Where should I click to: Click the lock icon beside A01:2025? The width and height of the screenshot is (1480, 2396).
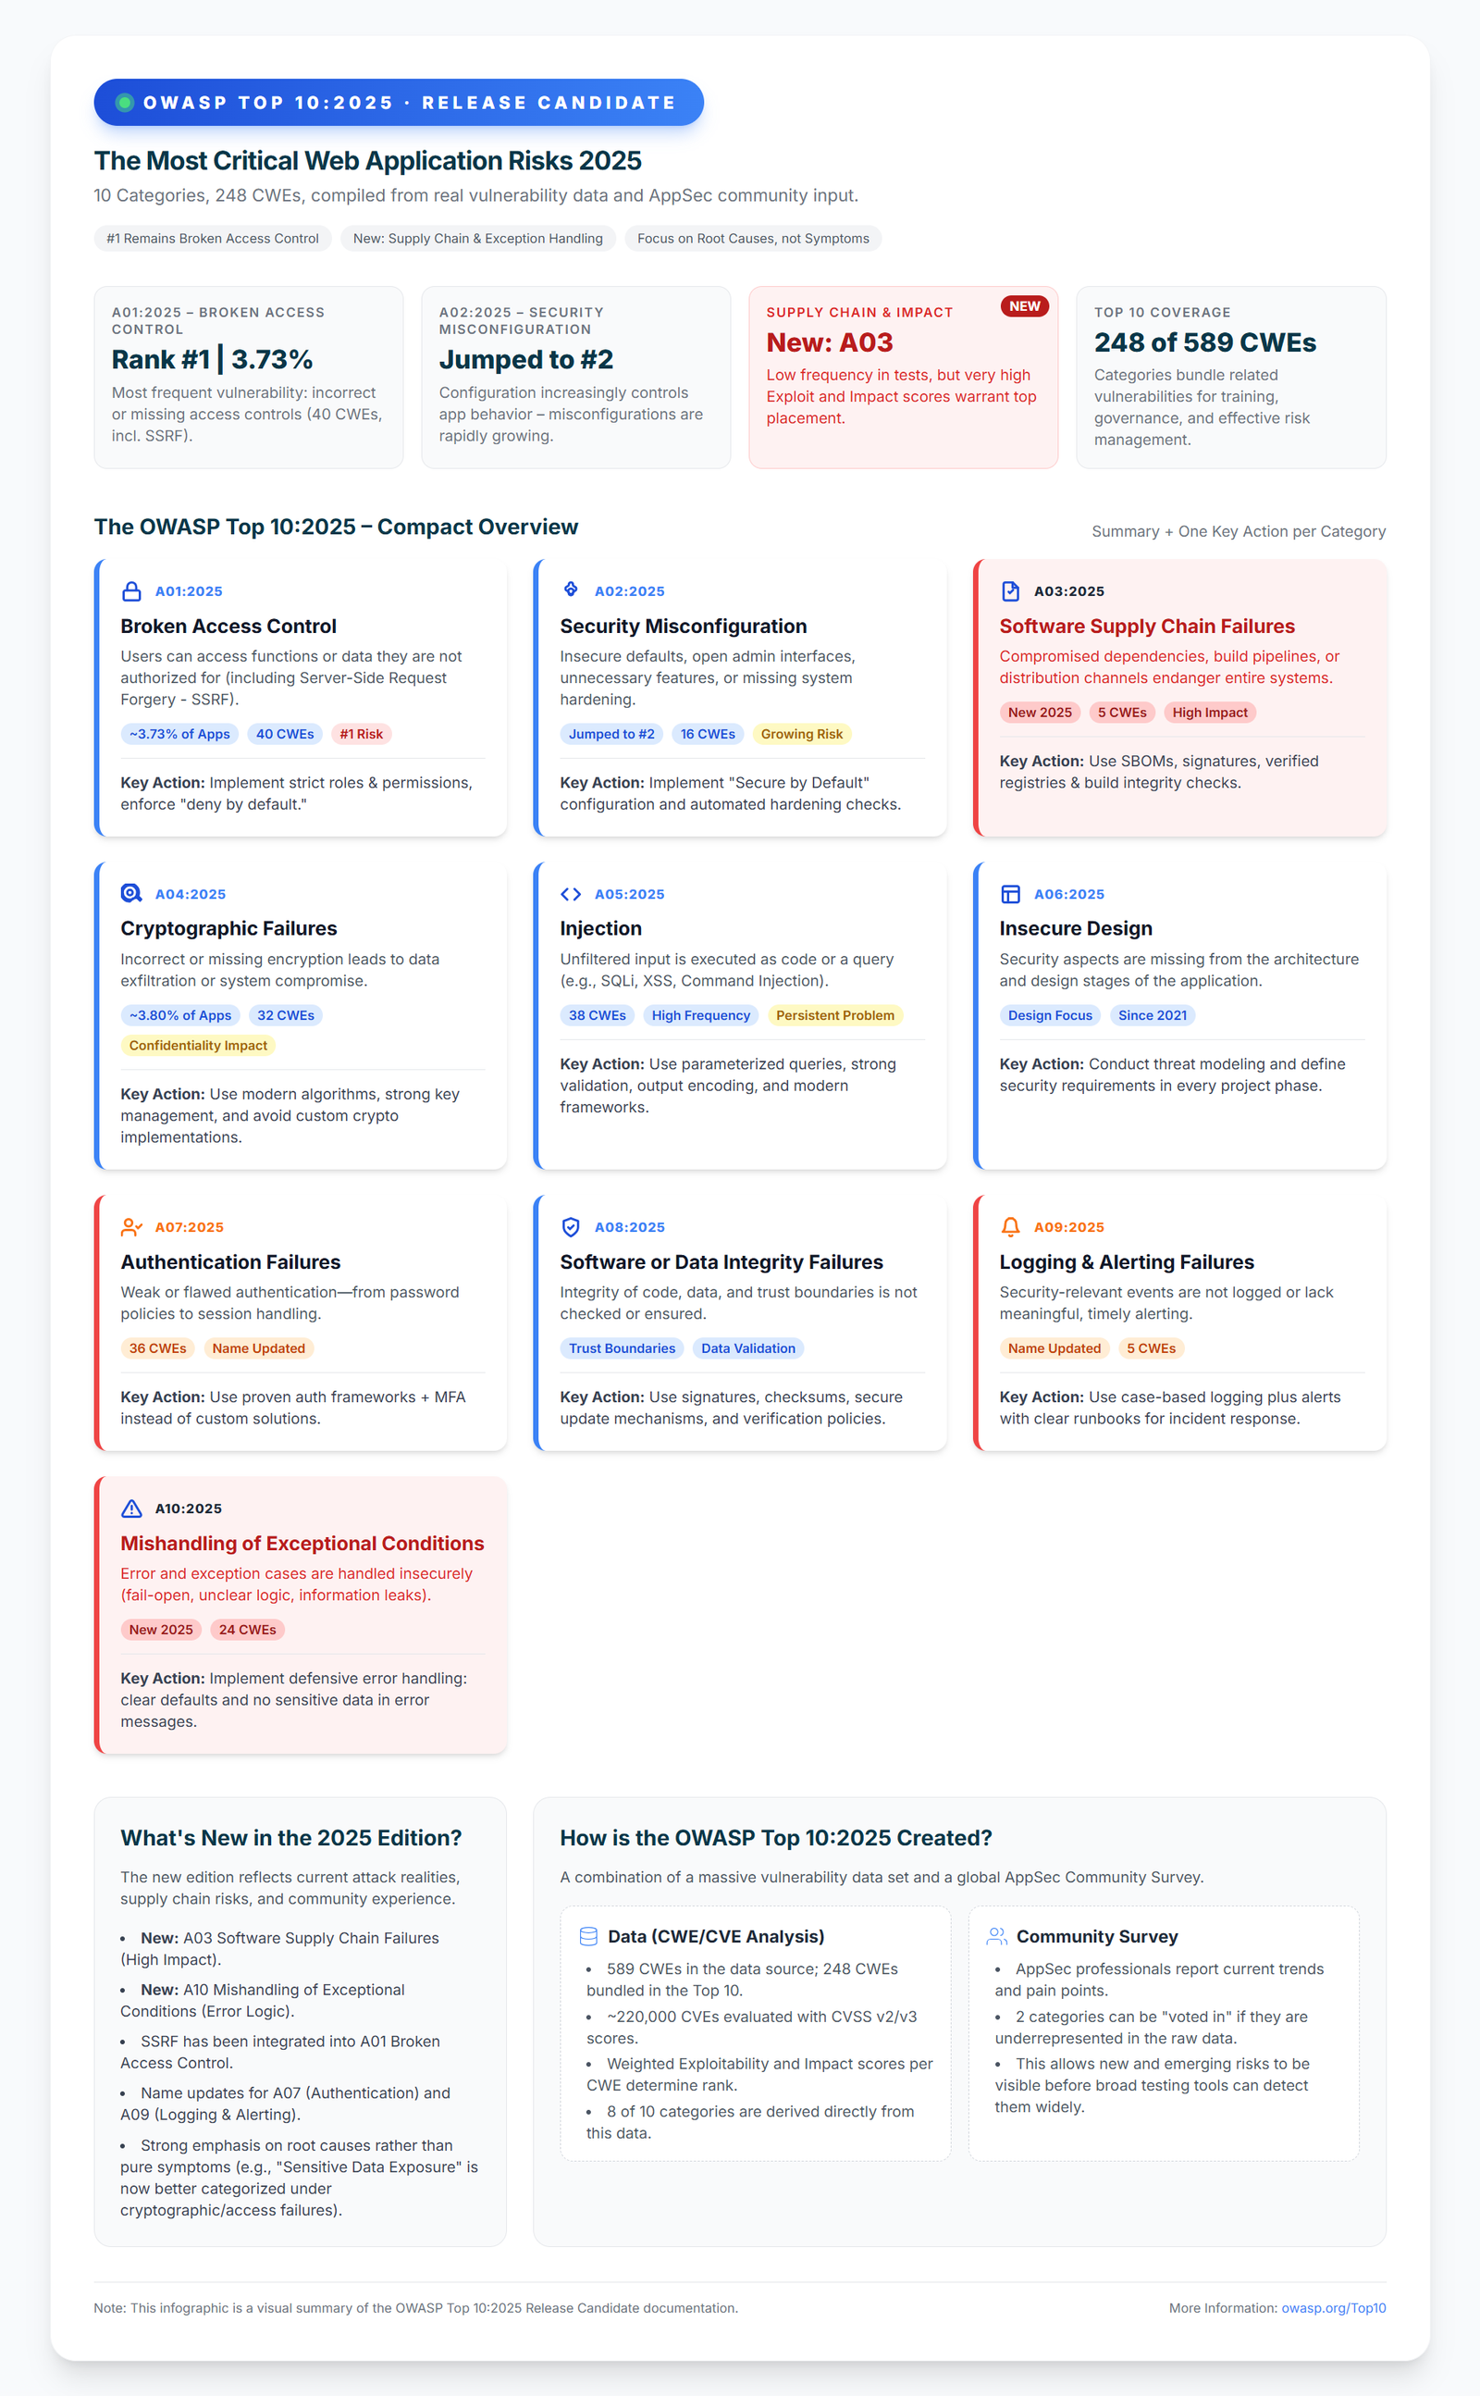131,591
